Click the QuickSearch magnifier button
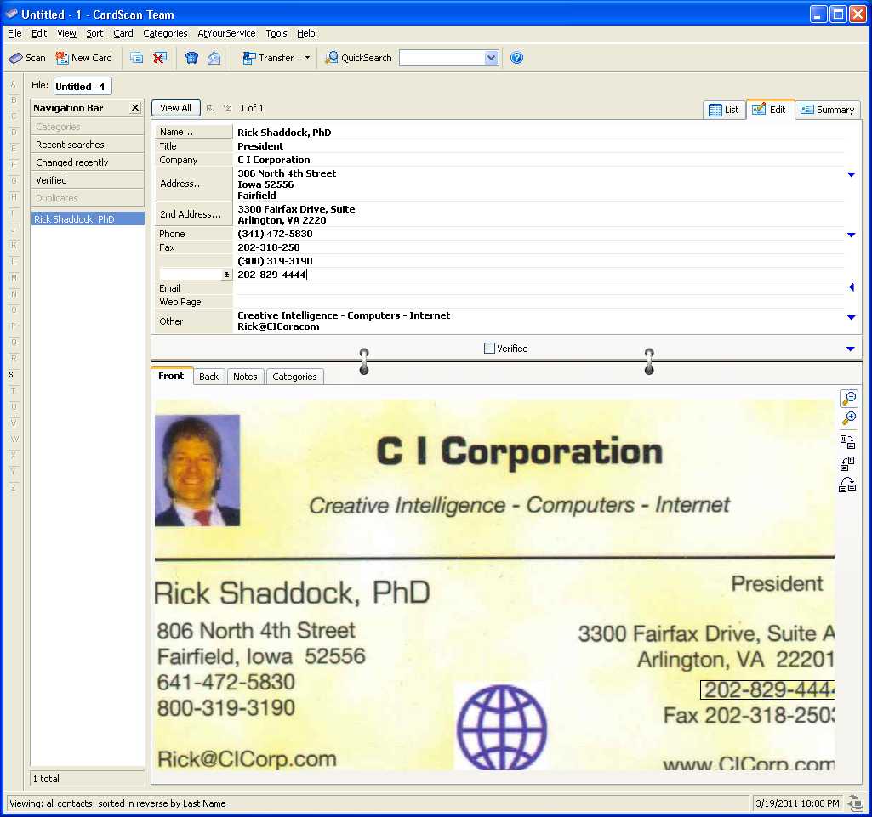The image size is (872, 817). (359, 58)
